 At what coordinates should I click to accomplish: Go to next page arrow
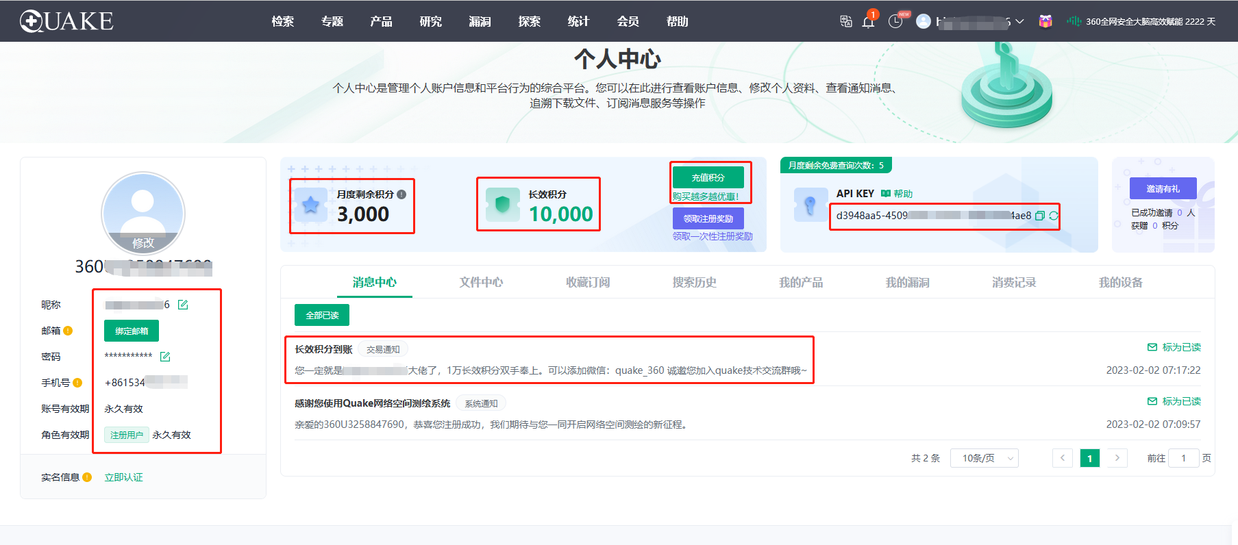pyautogui.click(x=1117, y=458)
